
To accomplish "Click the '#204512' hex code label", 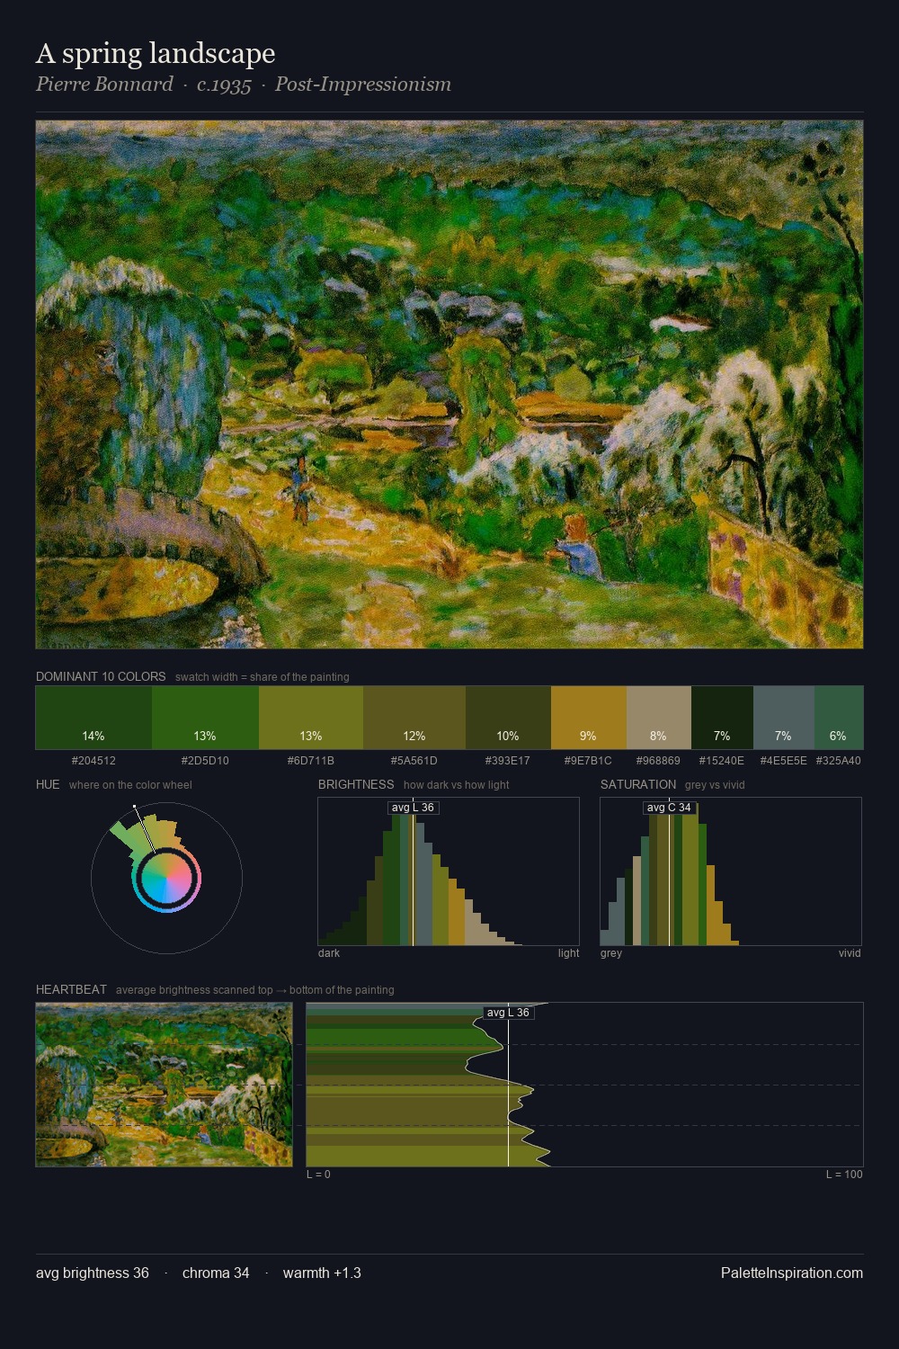I will tap(93, 761).
